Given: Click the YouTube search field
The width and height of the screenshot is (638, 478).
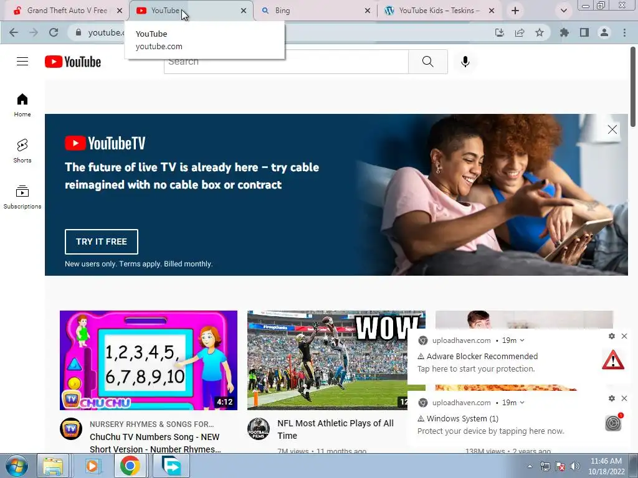Looking at the screenshot, I should pos(286,62).
